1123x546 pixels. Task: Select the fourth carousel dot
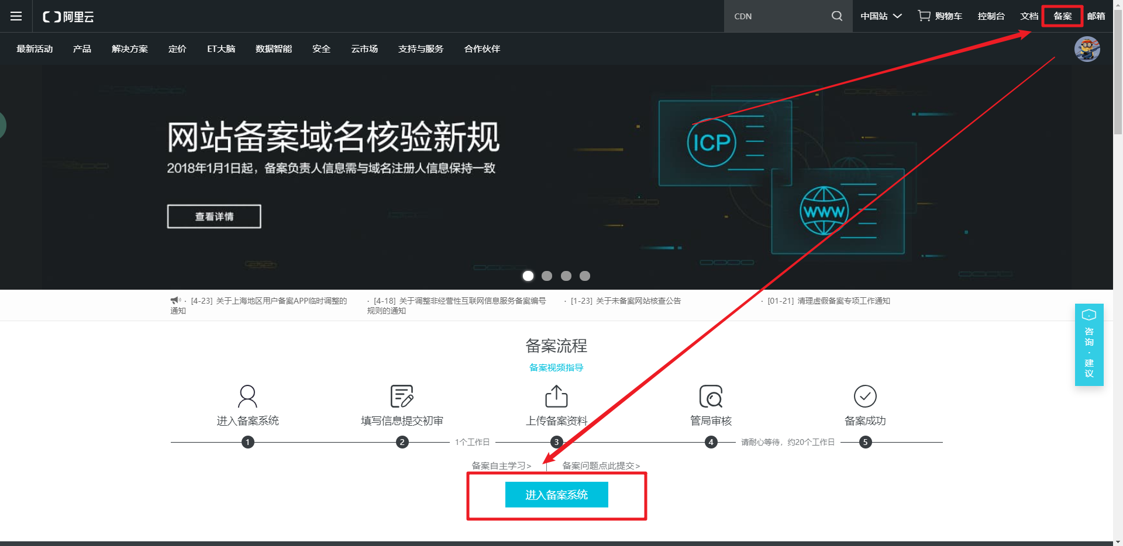pos(584,276)
